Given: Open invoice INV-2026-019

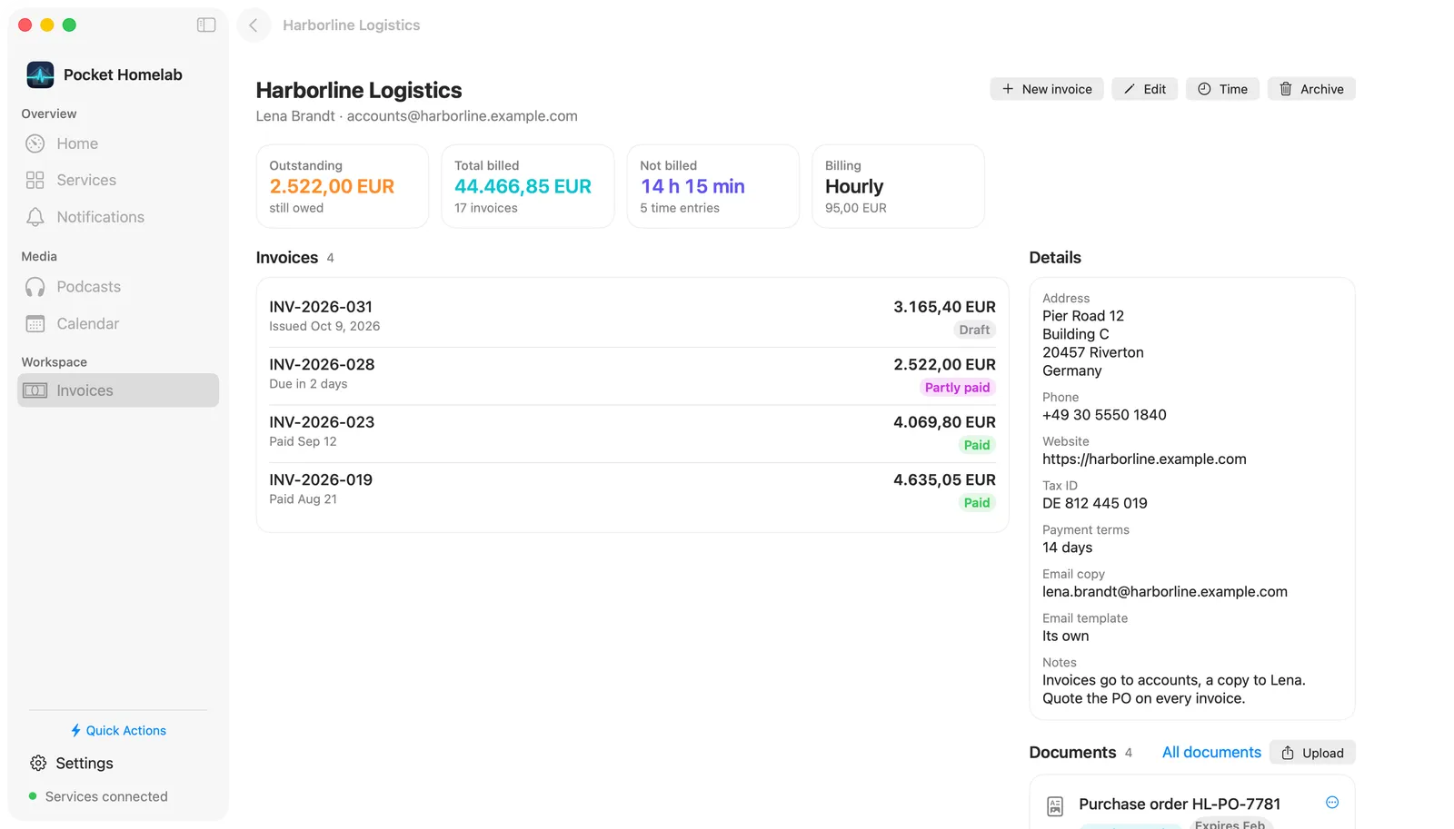Looking at the screenshot, I should click(632, 491).
